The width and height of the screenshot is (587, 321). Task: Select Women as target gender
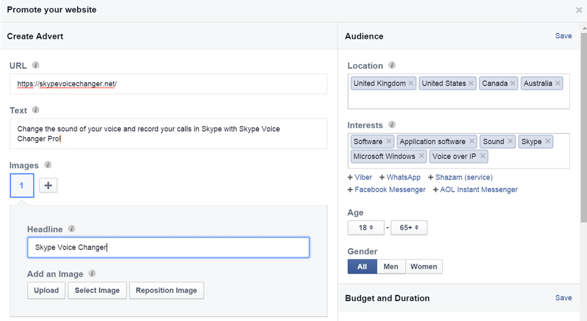tap(424, 266)
